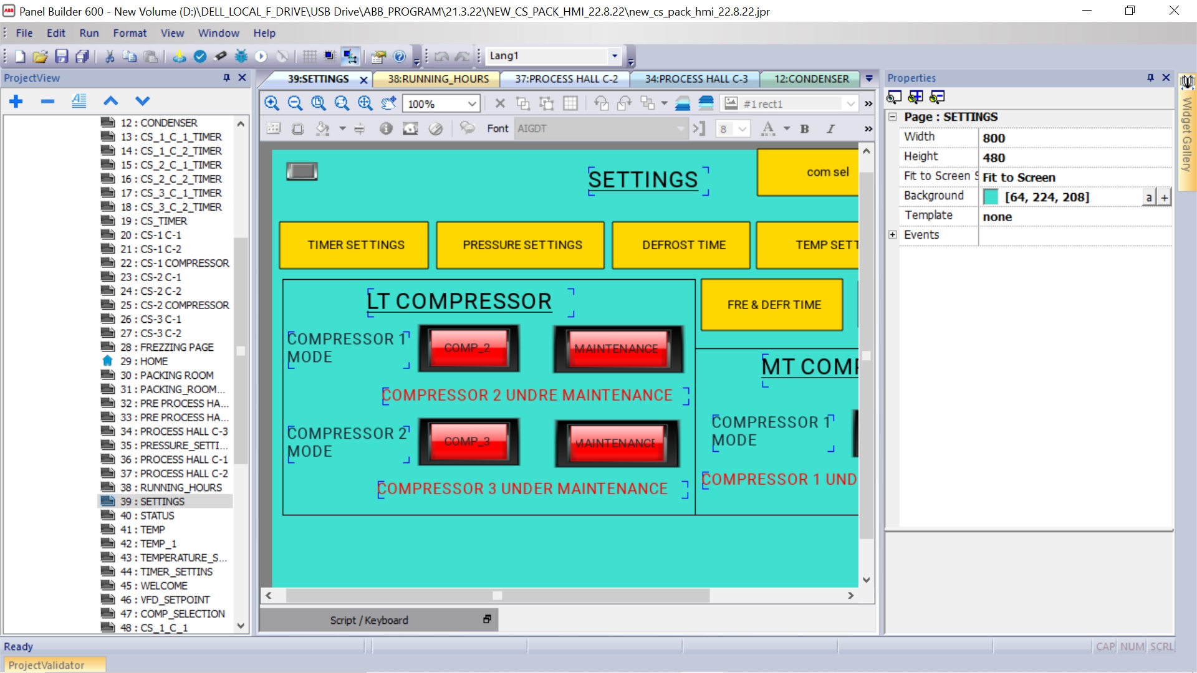
Task: Click the Background color swatch
Action: click(991, 197)
